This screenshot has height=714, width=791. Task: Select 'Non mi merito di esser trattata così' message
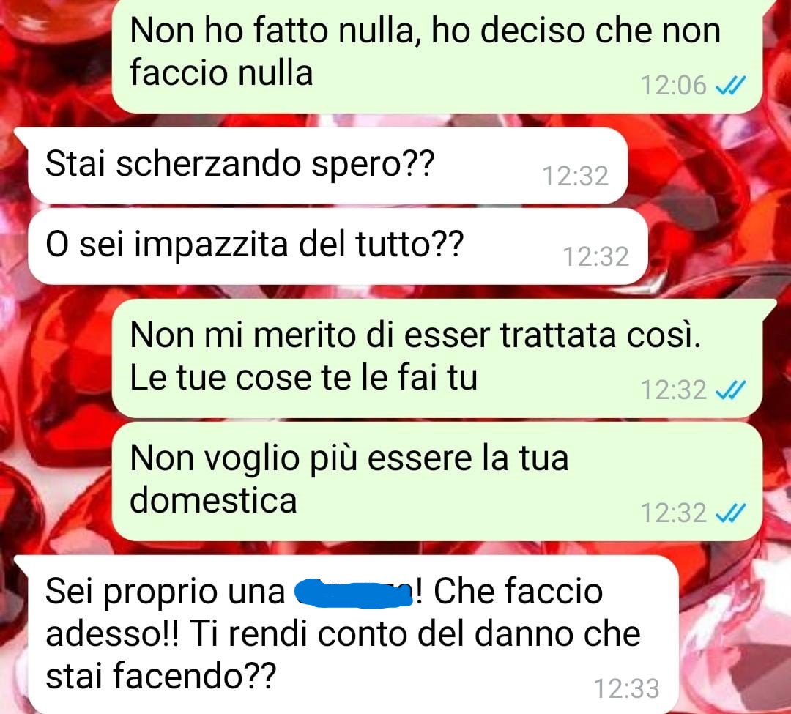pyautogui.click(x=437, y=358)
